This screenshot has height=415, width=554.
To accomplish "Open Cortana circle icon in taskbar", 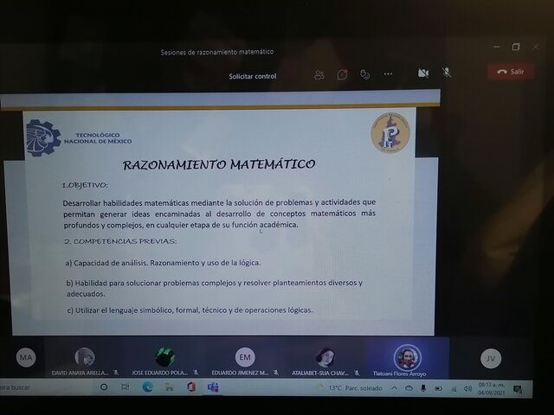I will tap(104, 387).
